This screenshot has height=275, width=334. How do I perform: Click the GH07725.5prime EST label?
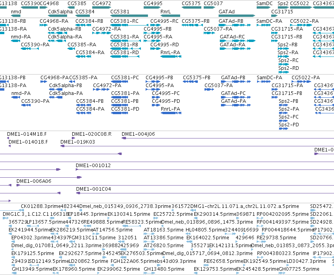coord(299,269)
